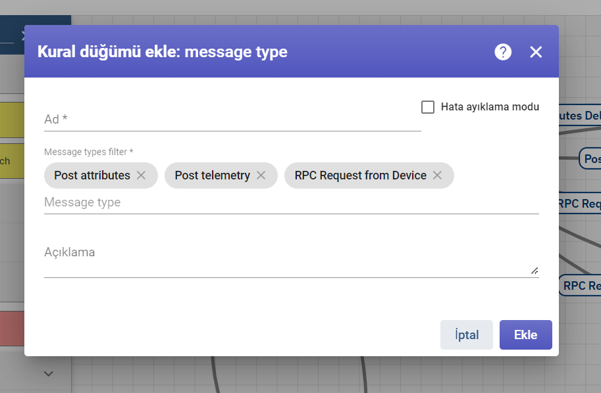Viewport: 601px width, 393px height.
Task: Enable Hata ayıklama modu checkbox
Action: pyautogui.click(x=428, y=107)
